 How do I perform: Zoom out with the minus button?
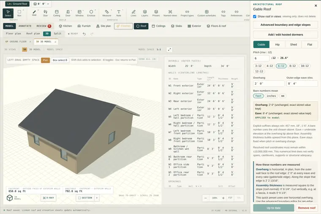click(206, 198)
